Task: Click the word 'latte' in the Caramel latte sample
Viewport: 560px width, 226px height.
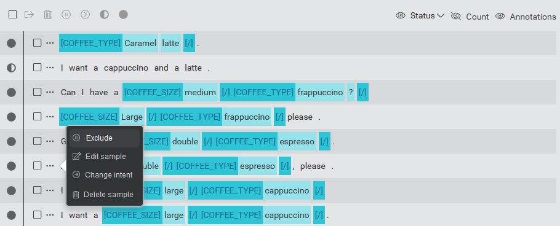Action: 170,44
